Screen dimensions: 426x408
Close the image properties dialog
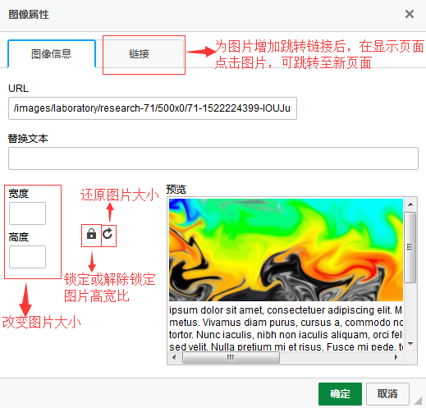click(410, 14)
